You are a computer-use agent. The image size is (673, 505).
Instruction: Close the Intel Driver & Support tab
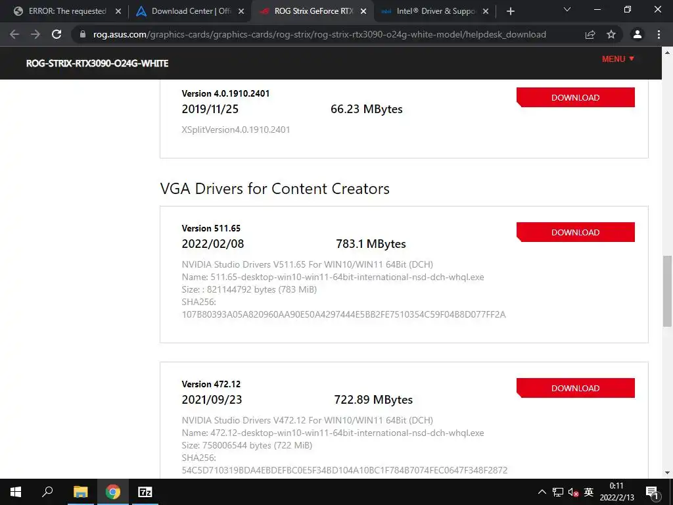[486, 11]
